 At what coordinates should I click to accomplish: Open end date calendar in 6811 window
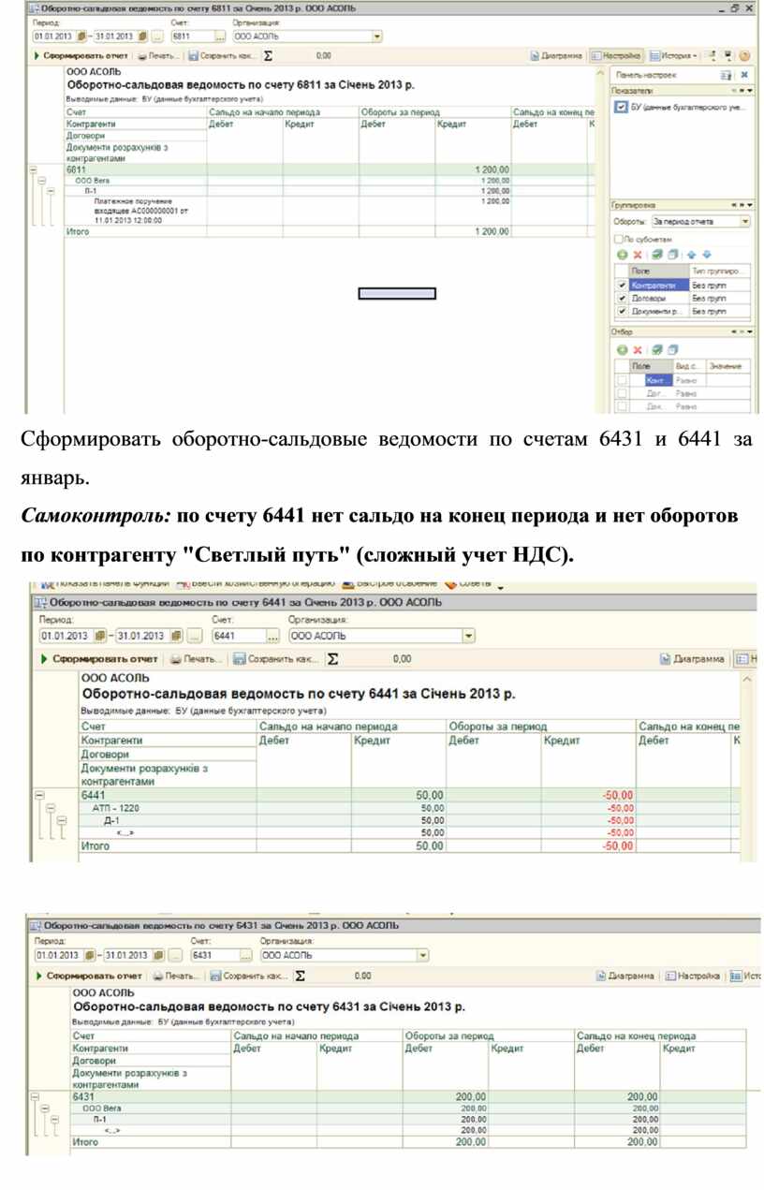(143, 37)
